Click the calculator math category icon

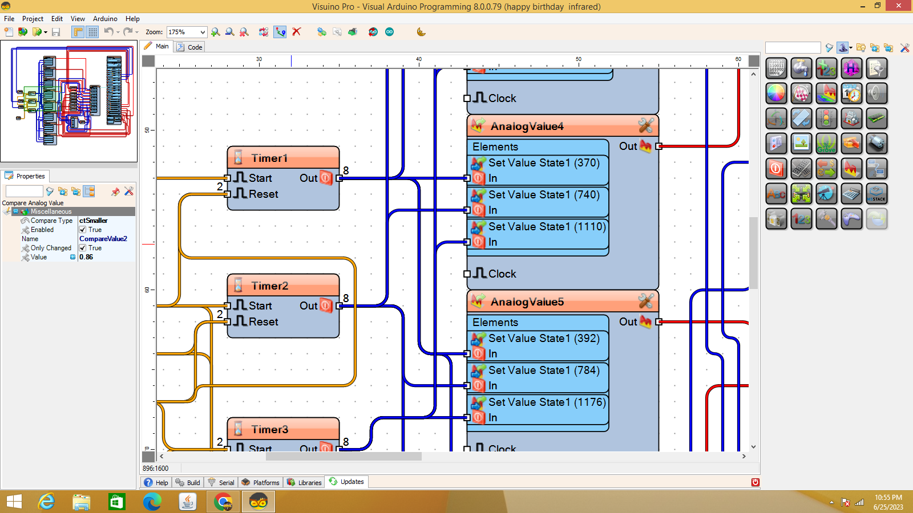click(851, 194)
